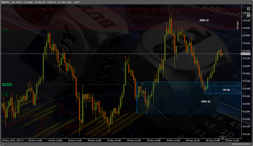Click the 132.60 price axis label

246,81
